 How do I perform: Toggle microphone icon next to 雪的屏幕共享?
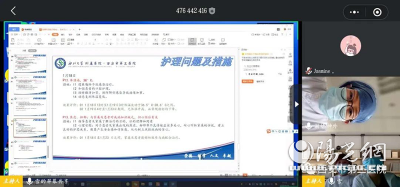29,181
